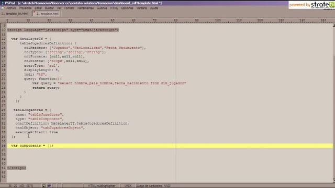This screenshot has height=188, width=335.
Task: Click the 'tablaJugadoresDefinition' line
Action: point(48,43)
